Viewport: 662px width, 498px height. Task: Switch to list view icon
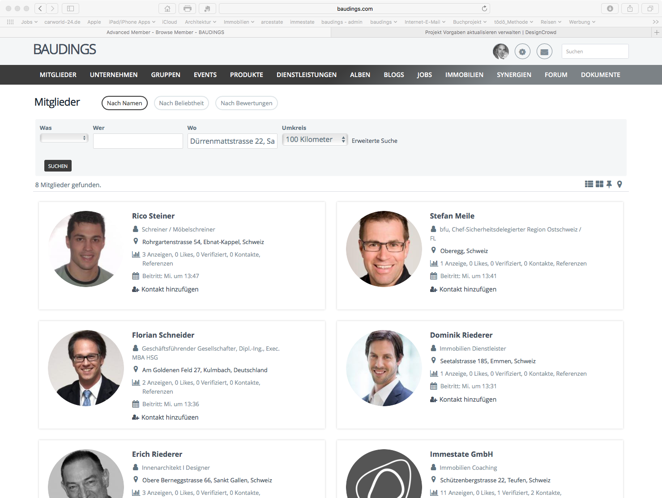click(589, 184)
